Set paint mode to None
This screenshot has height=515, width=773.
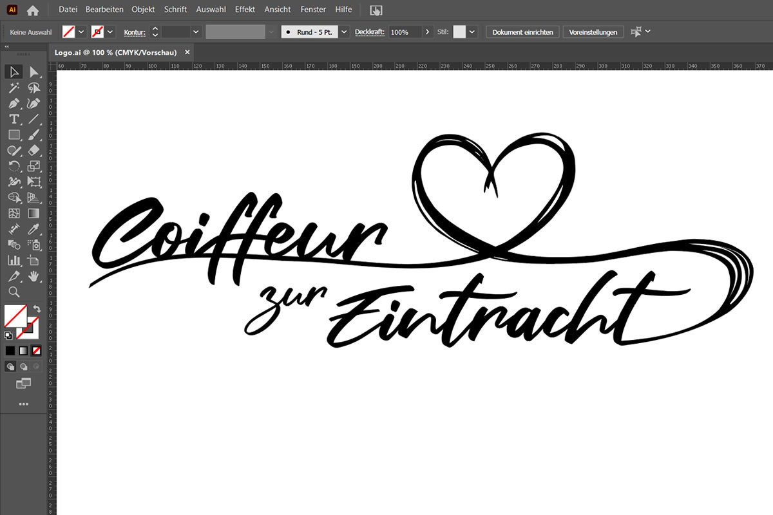click(x=37, y=351)
